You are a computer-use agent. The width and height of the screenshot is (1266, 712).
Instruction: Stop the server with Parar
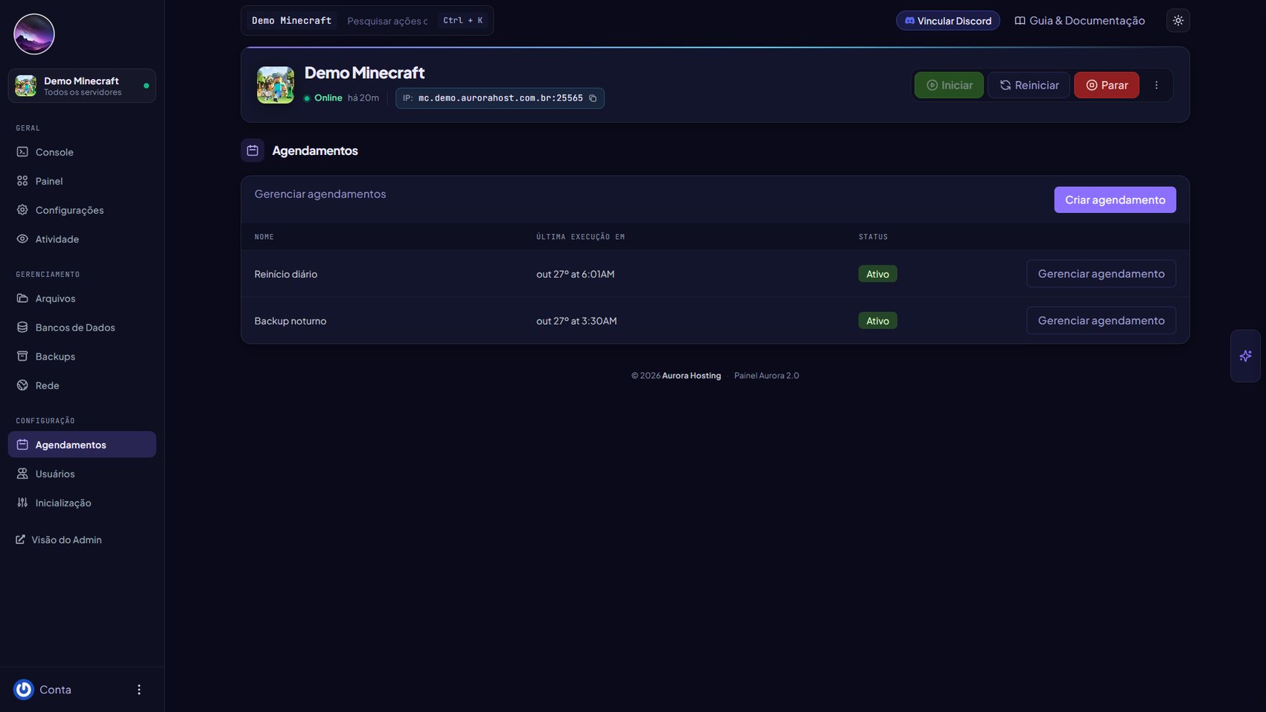click(x=1106, y=85)
